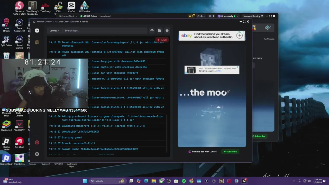Open the logs folder icon

click(159, 31)
